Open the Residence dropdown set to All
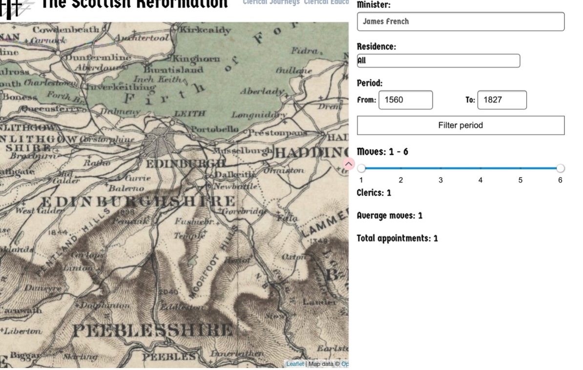 [x=438, y=61]
